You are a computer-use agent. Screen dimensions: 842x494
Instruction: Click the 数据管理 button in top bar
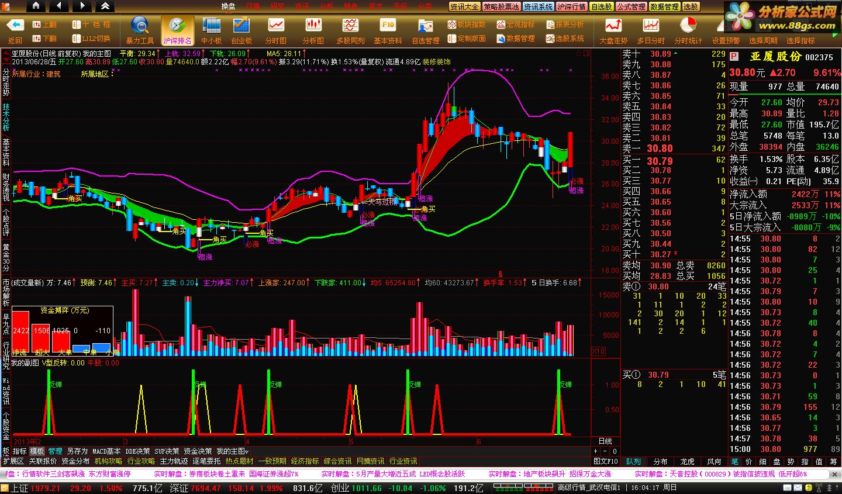(664, 6)
